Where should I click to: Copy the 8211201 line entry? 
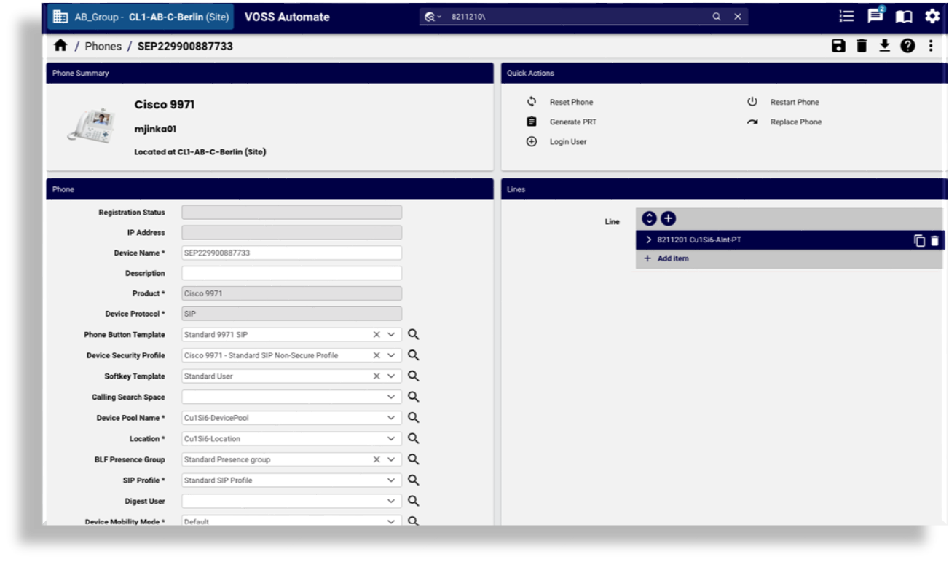tap(920, 240)
